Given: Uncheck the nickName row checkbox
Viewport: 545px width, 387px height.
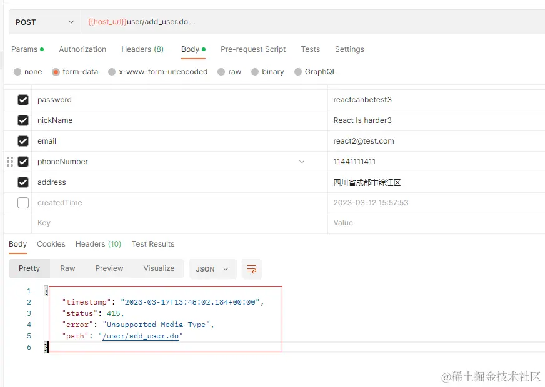Looking at the screenshot, I should coord(23,120).
